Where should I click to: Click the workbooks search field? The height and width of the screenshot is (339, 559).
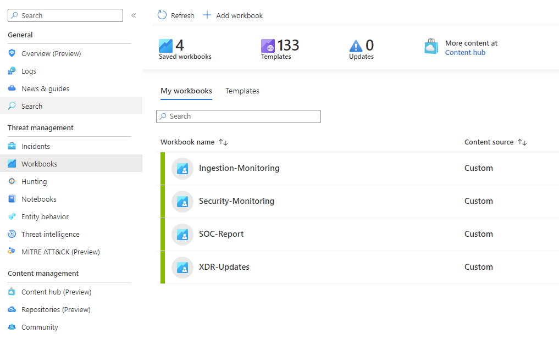tap(239, 116)
